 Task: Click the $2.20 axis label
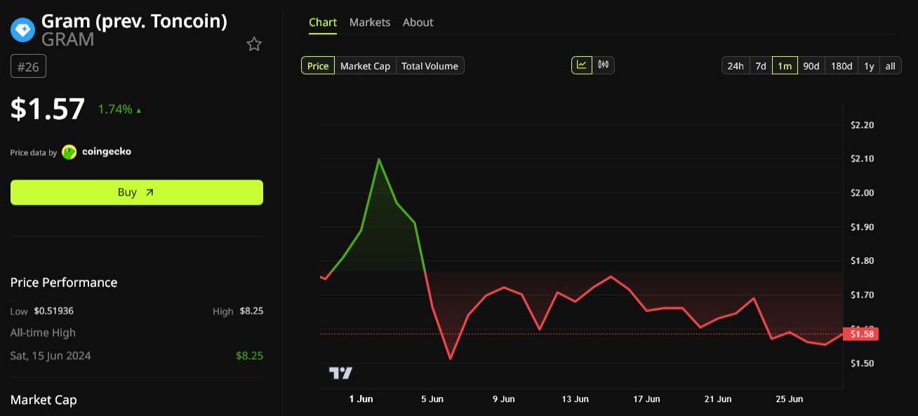[x=862, y=125]
